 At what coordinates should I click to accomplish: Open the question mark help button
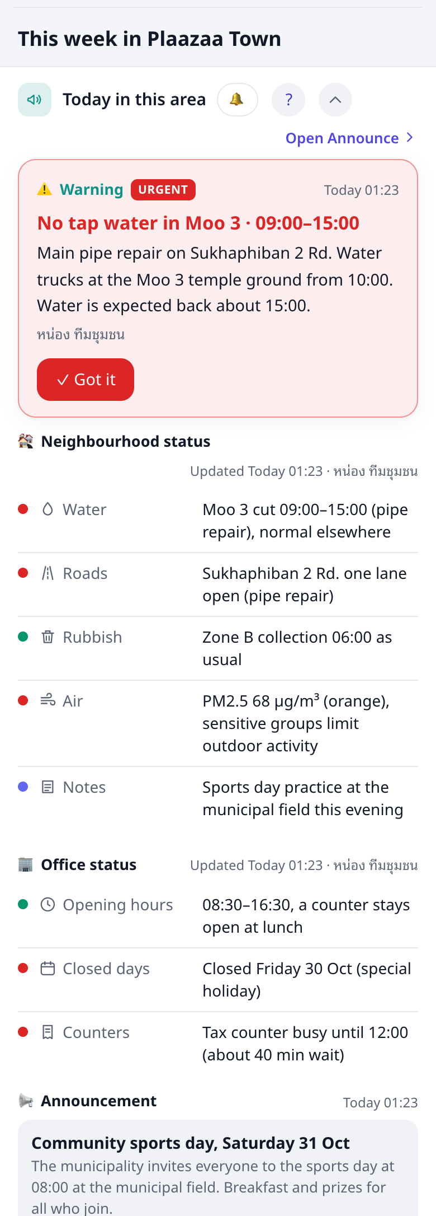[288, 100]
